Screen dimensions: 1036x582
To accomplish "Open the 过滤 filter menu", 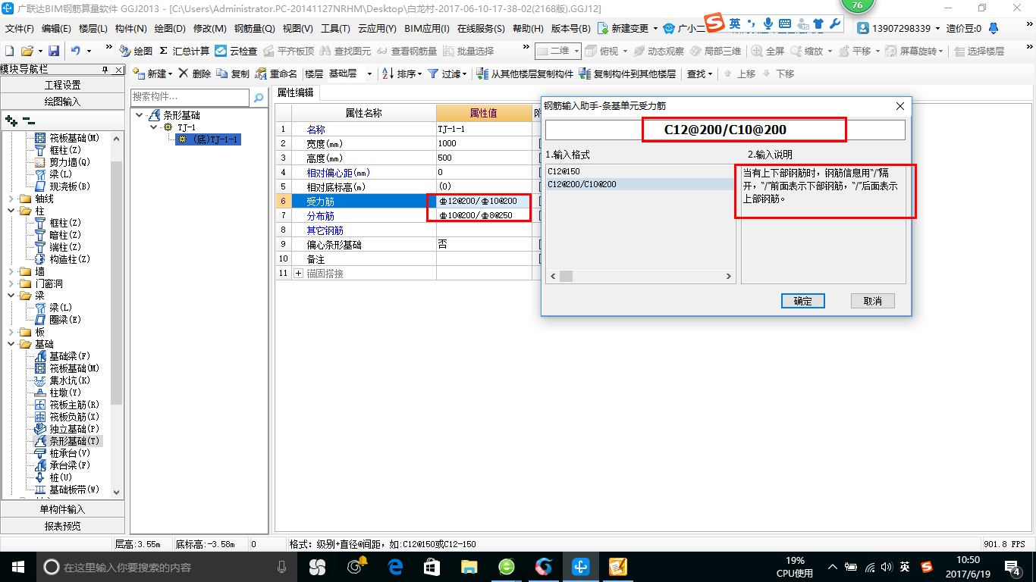I will (x=446, y=74).
